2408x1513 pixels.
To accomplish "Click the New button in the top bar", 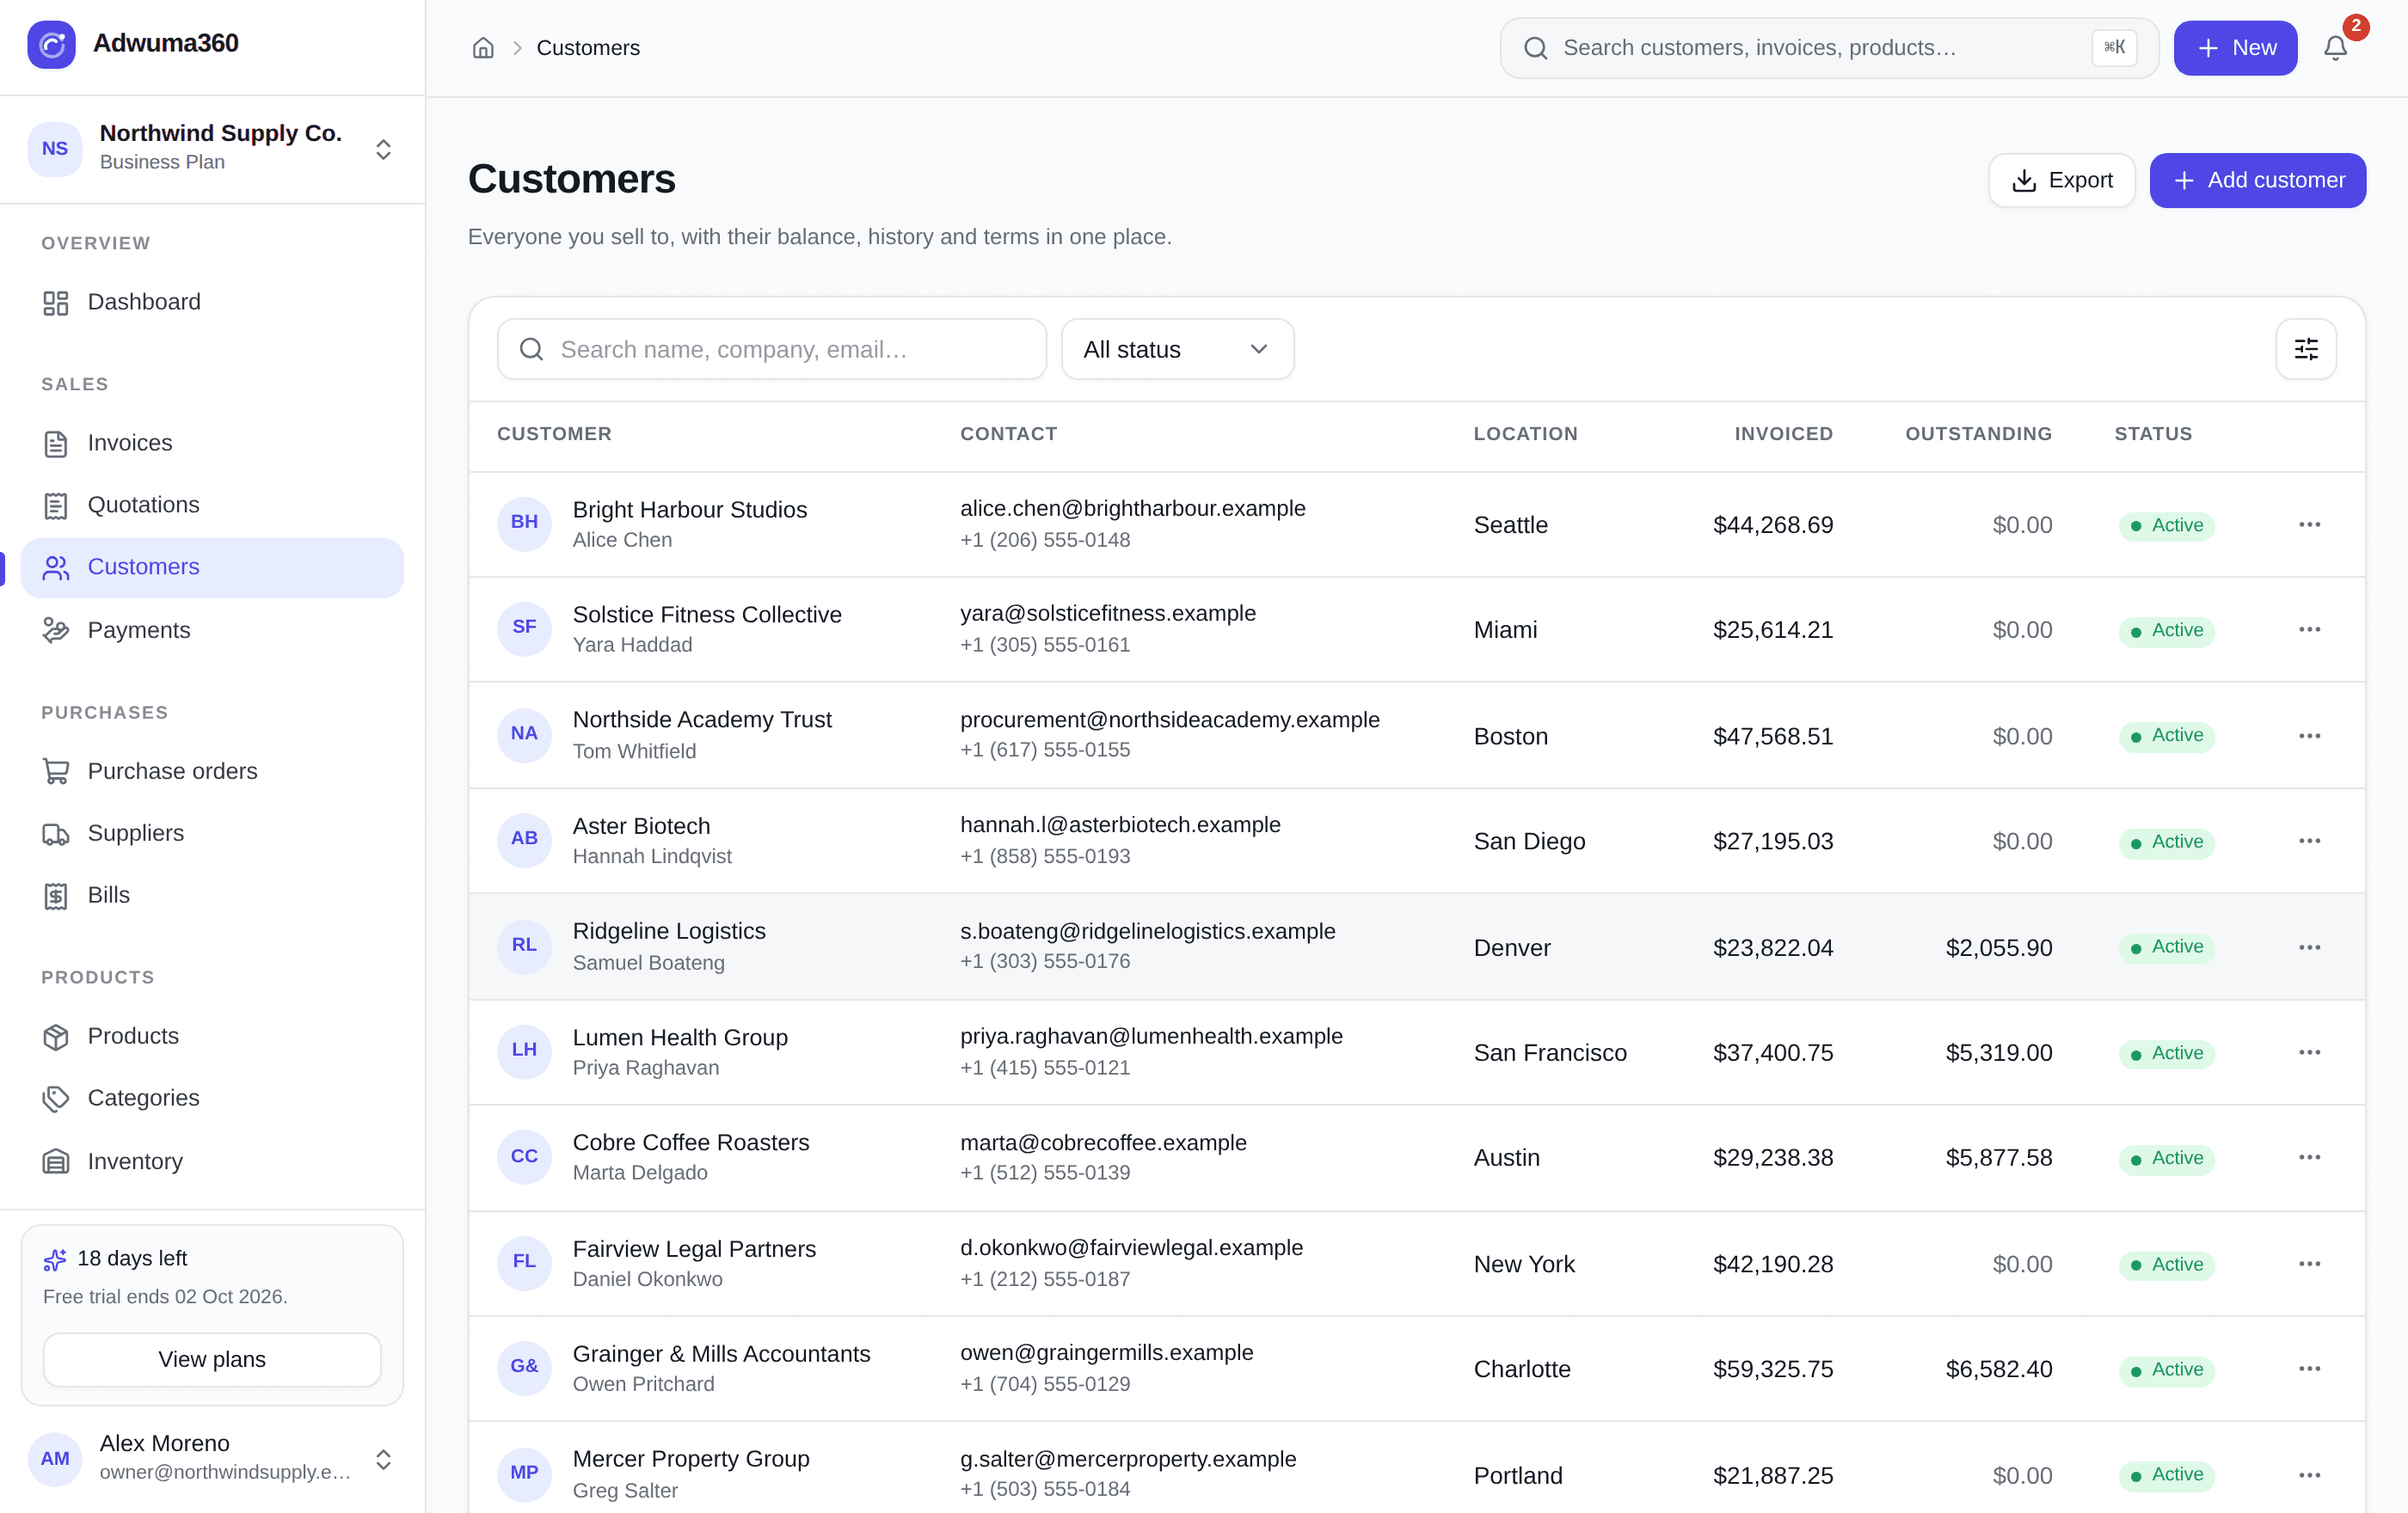I will tap(2235, 48).
